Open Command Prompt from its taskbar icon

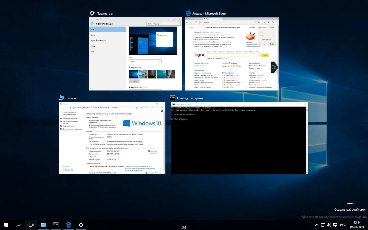click(x=56, y=225)
